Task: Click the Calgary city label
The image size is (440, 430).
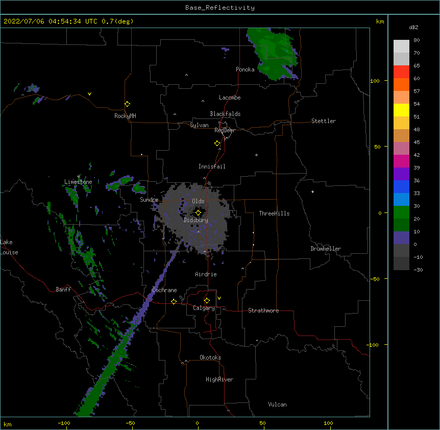Action: (x=204, y=308)
